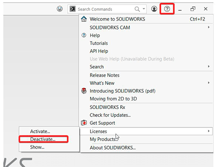Screen dimensions: 219x167
Task: Expand the Licenses submenu arrow
Action: tap(209, 131)
